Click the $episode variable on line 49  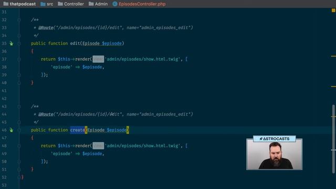(x=92, y=154)
